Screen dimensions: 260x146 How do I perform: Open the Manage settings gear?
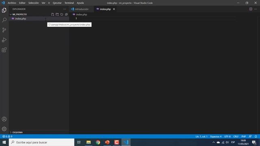click(x=4, y=129)
